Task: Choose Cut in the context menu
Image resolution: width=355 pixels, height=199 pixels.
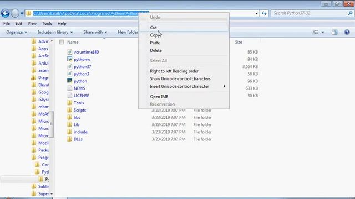Action: (184, 28)
